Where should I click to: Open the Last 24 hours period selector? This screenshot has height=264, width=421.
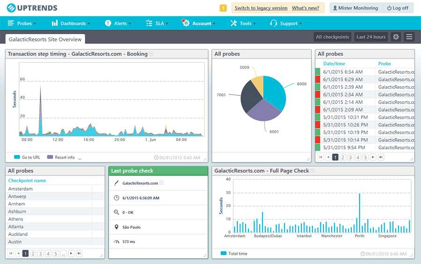pos(371,37)
